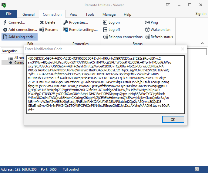The image size is (208, 173).
Task: Click the Sign in link
Action: tap(201, 14)
